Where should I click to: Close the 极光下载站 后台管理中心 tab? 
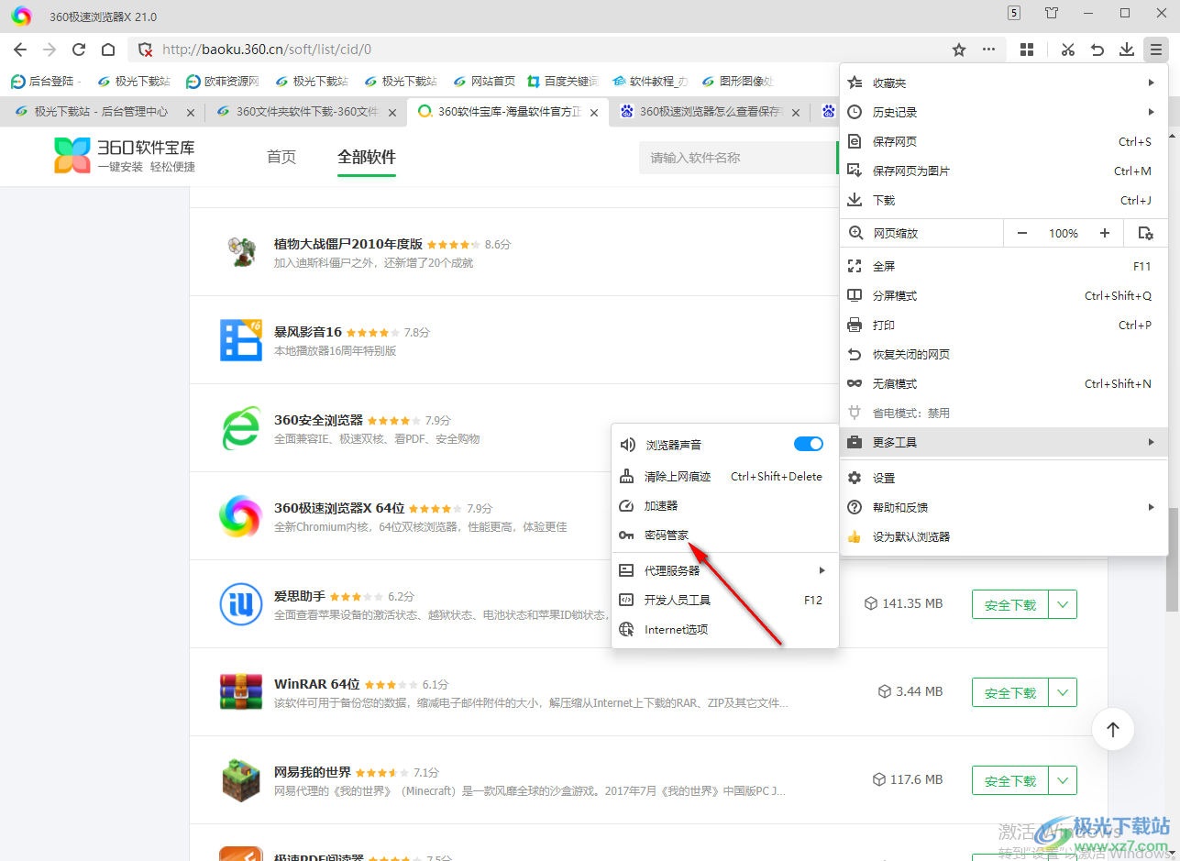[x=191, y=113]
